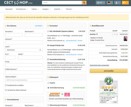Open the shopping cart icon
This screenshot has height=107, width=131.
coord(125,3)
